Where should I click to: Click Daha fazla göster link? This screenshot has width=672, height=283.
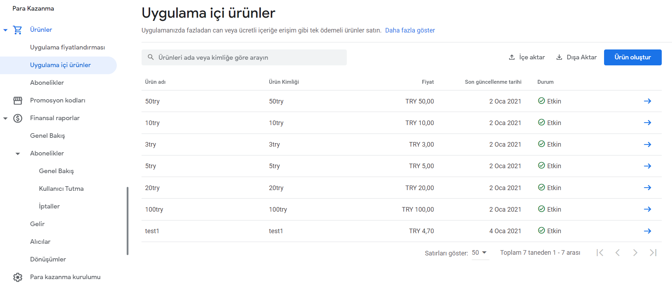click(x=410, y=30)
